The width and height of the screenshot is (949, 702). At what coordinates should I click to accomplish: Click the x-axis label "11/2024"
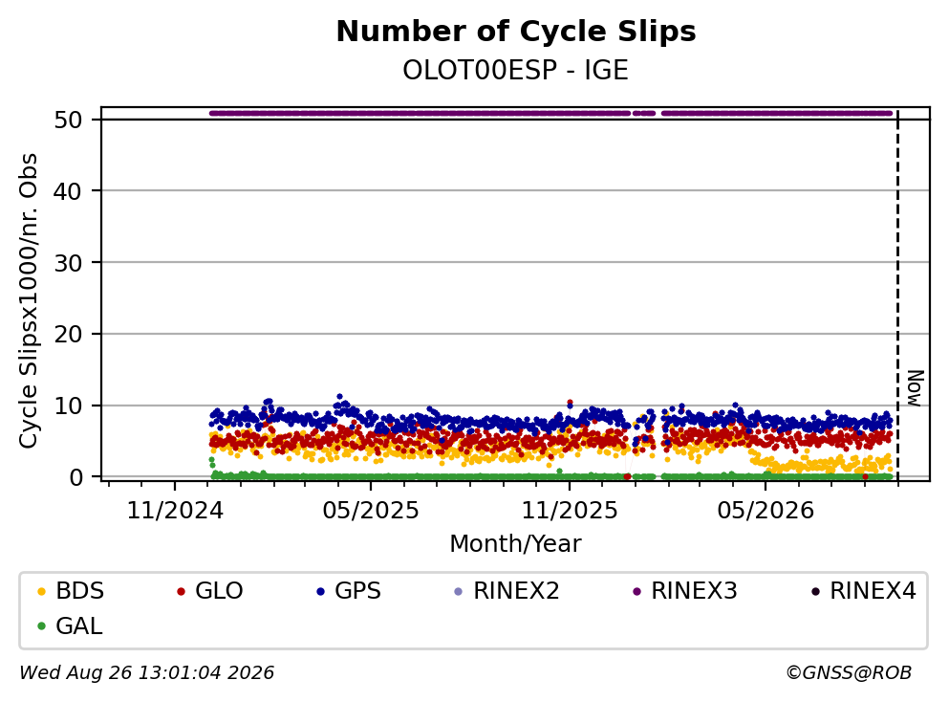pos(175,511)
